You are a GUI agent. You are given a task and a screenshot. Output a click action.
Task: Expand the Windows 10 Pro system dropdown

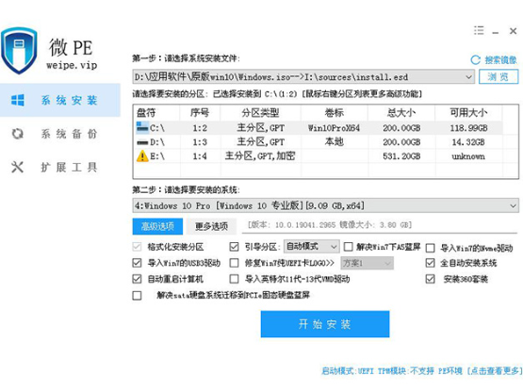pyautogui.click(x=513, y=205)
